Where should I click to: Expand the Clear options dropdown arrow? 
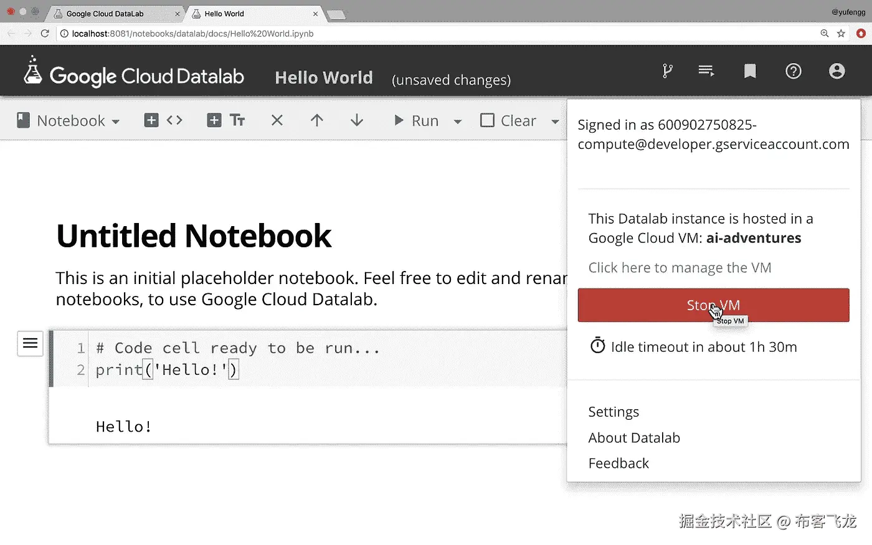[555, 121]
